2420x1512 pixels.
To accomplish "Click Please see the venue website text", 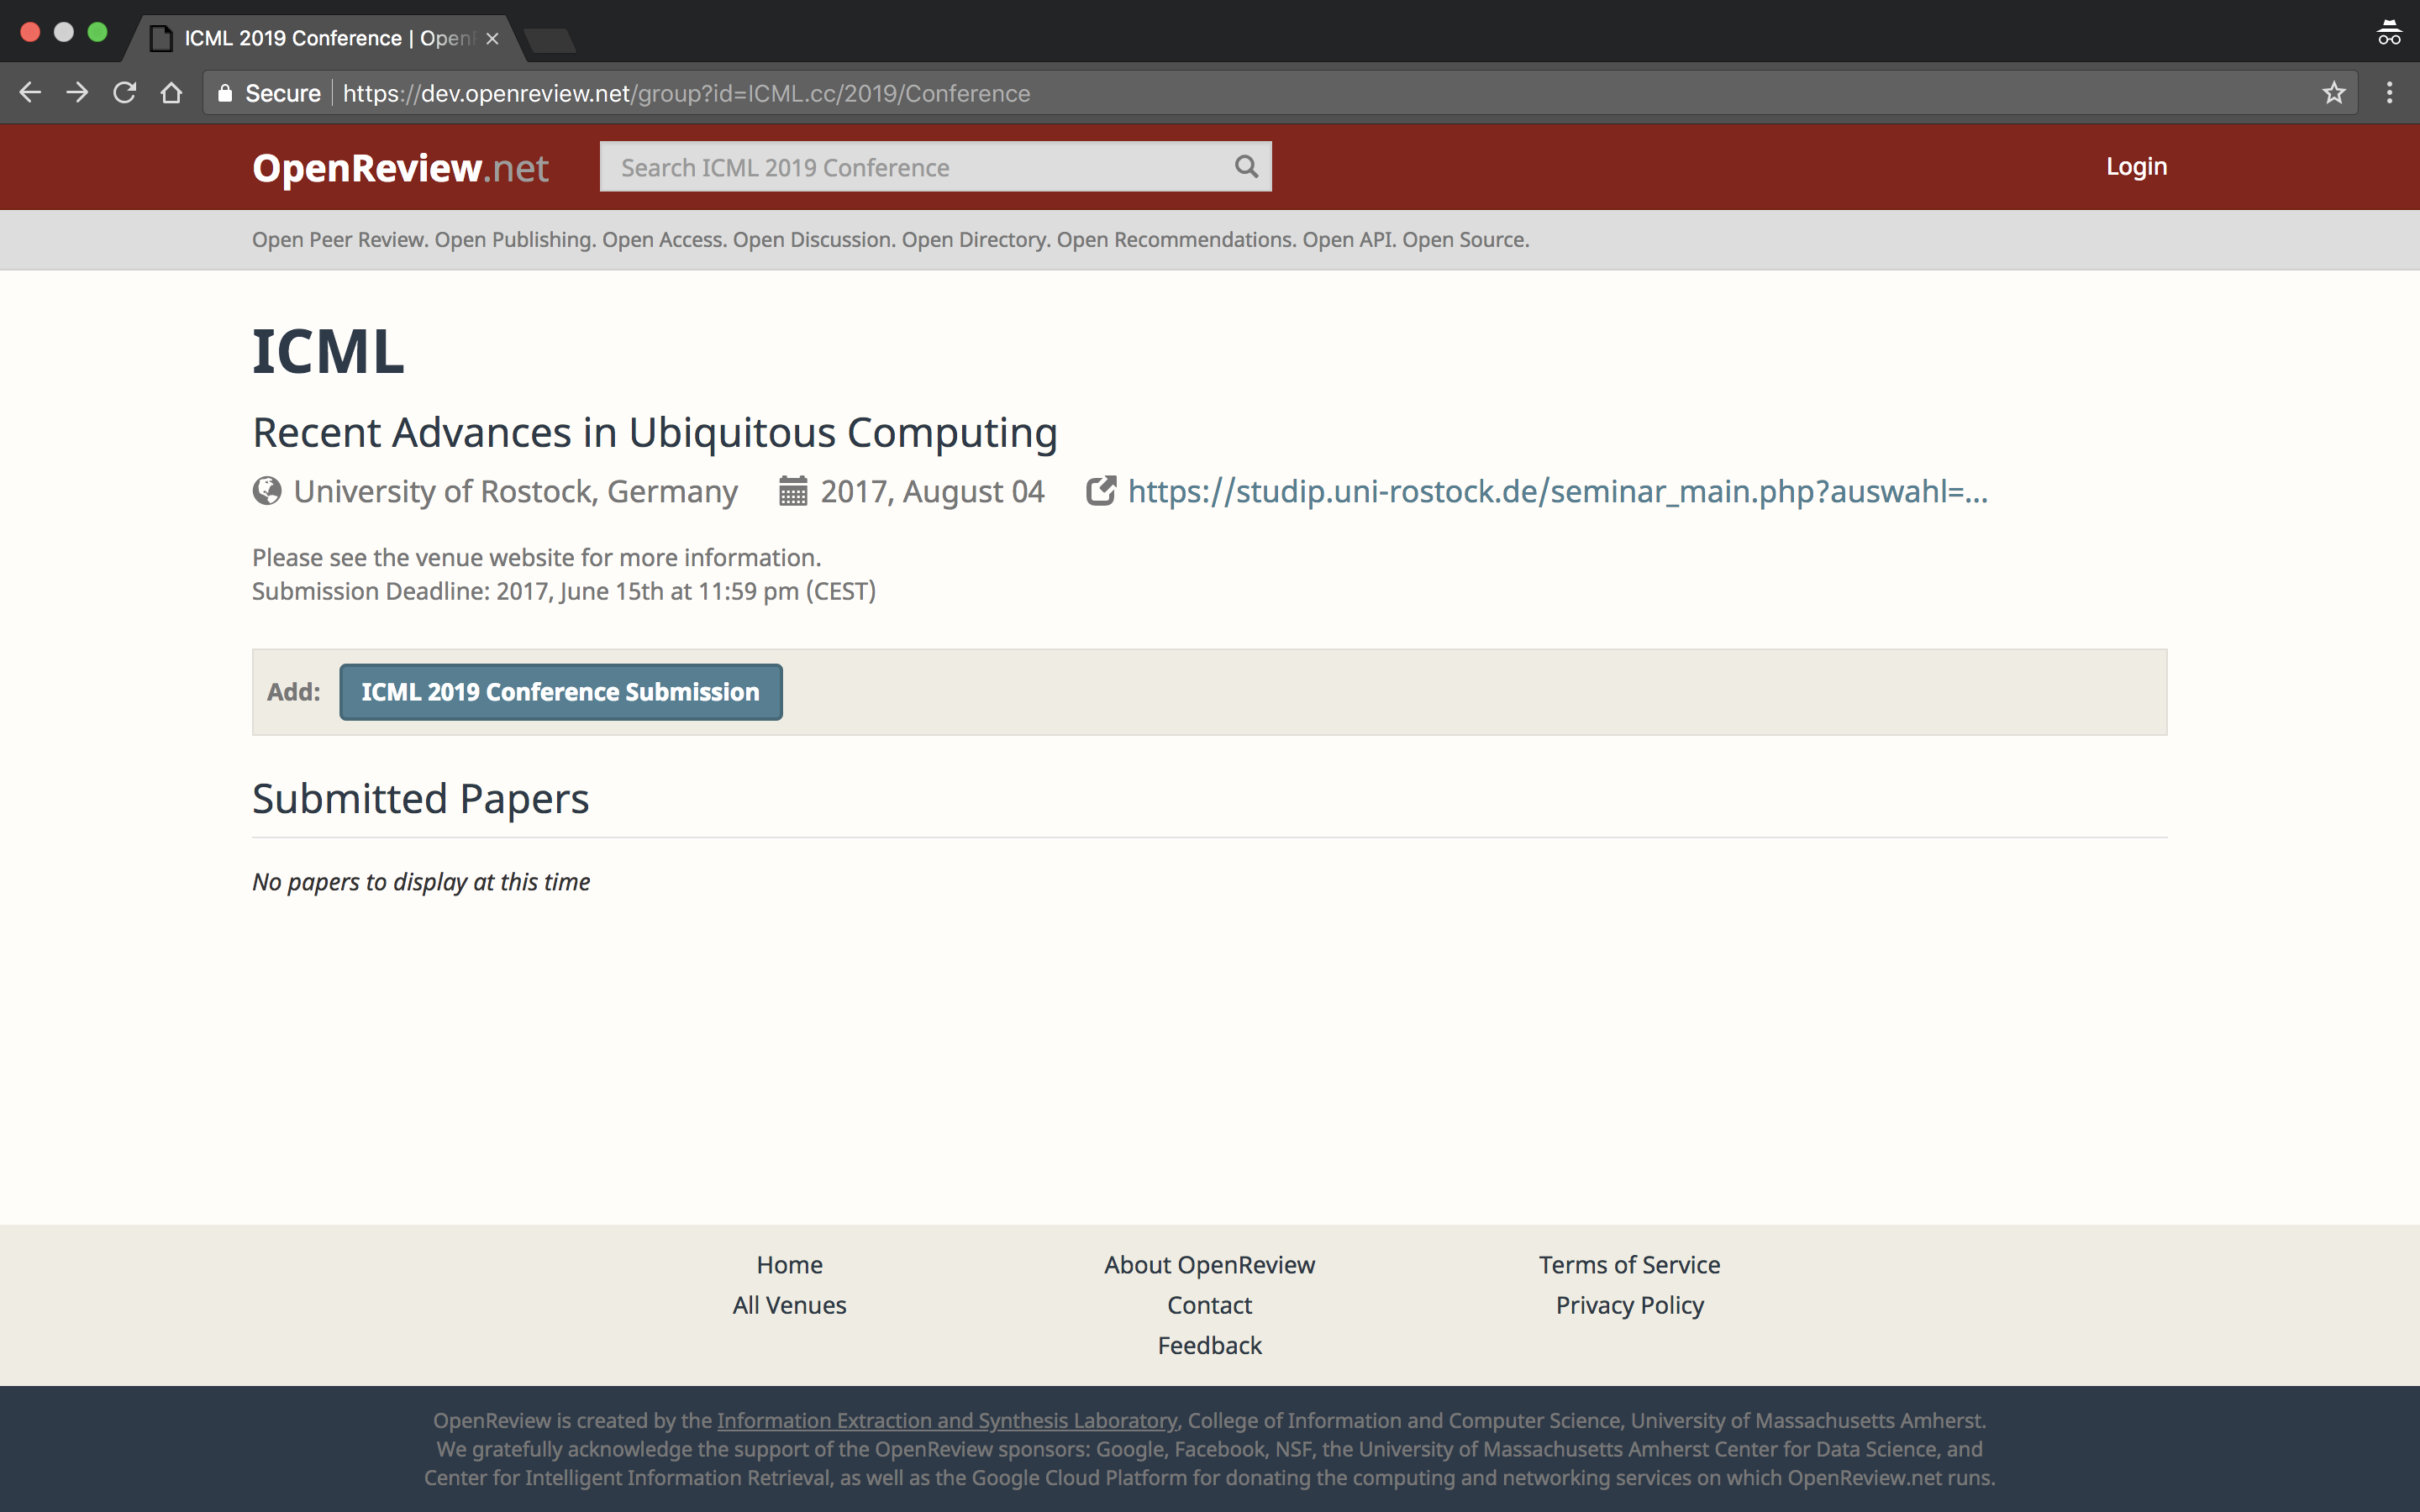I will point(536,557).
